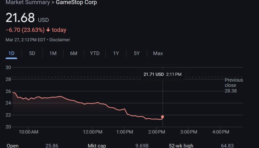
Task: Switch to the 5D chart tab
Action: (32, 53)
